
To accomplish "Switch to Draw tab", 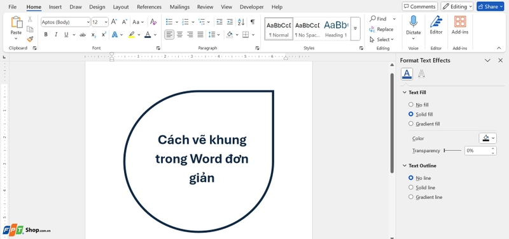I will click(x=76, y=7).
